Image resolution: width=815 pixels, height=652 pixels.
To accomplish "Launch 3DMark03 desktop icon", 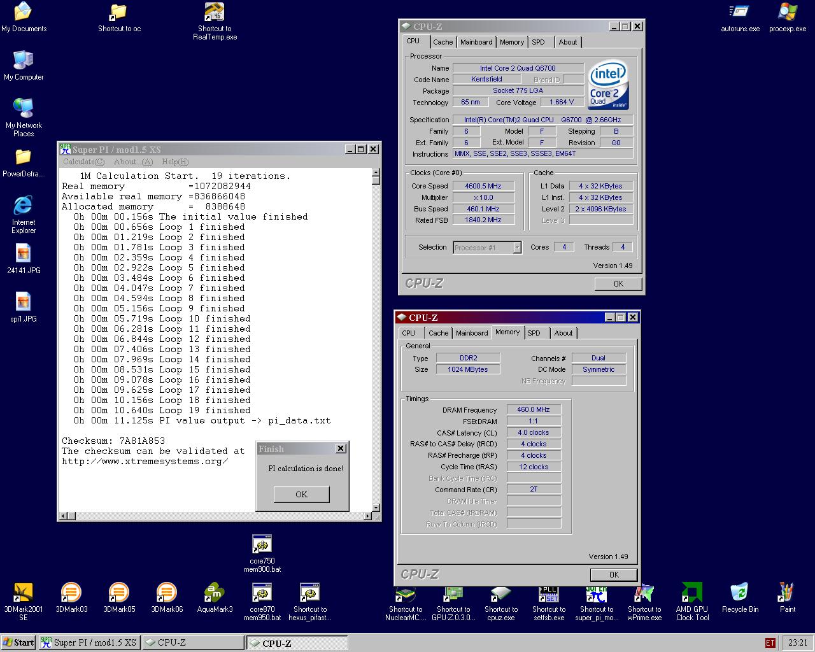I will point(71,598).
